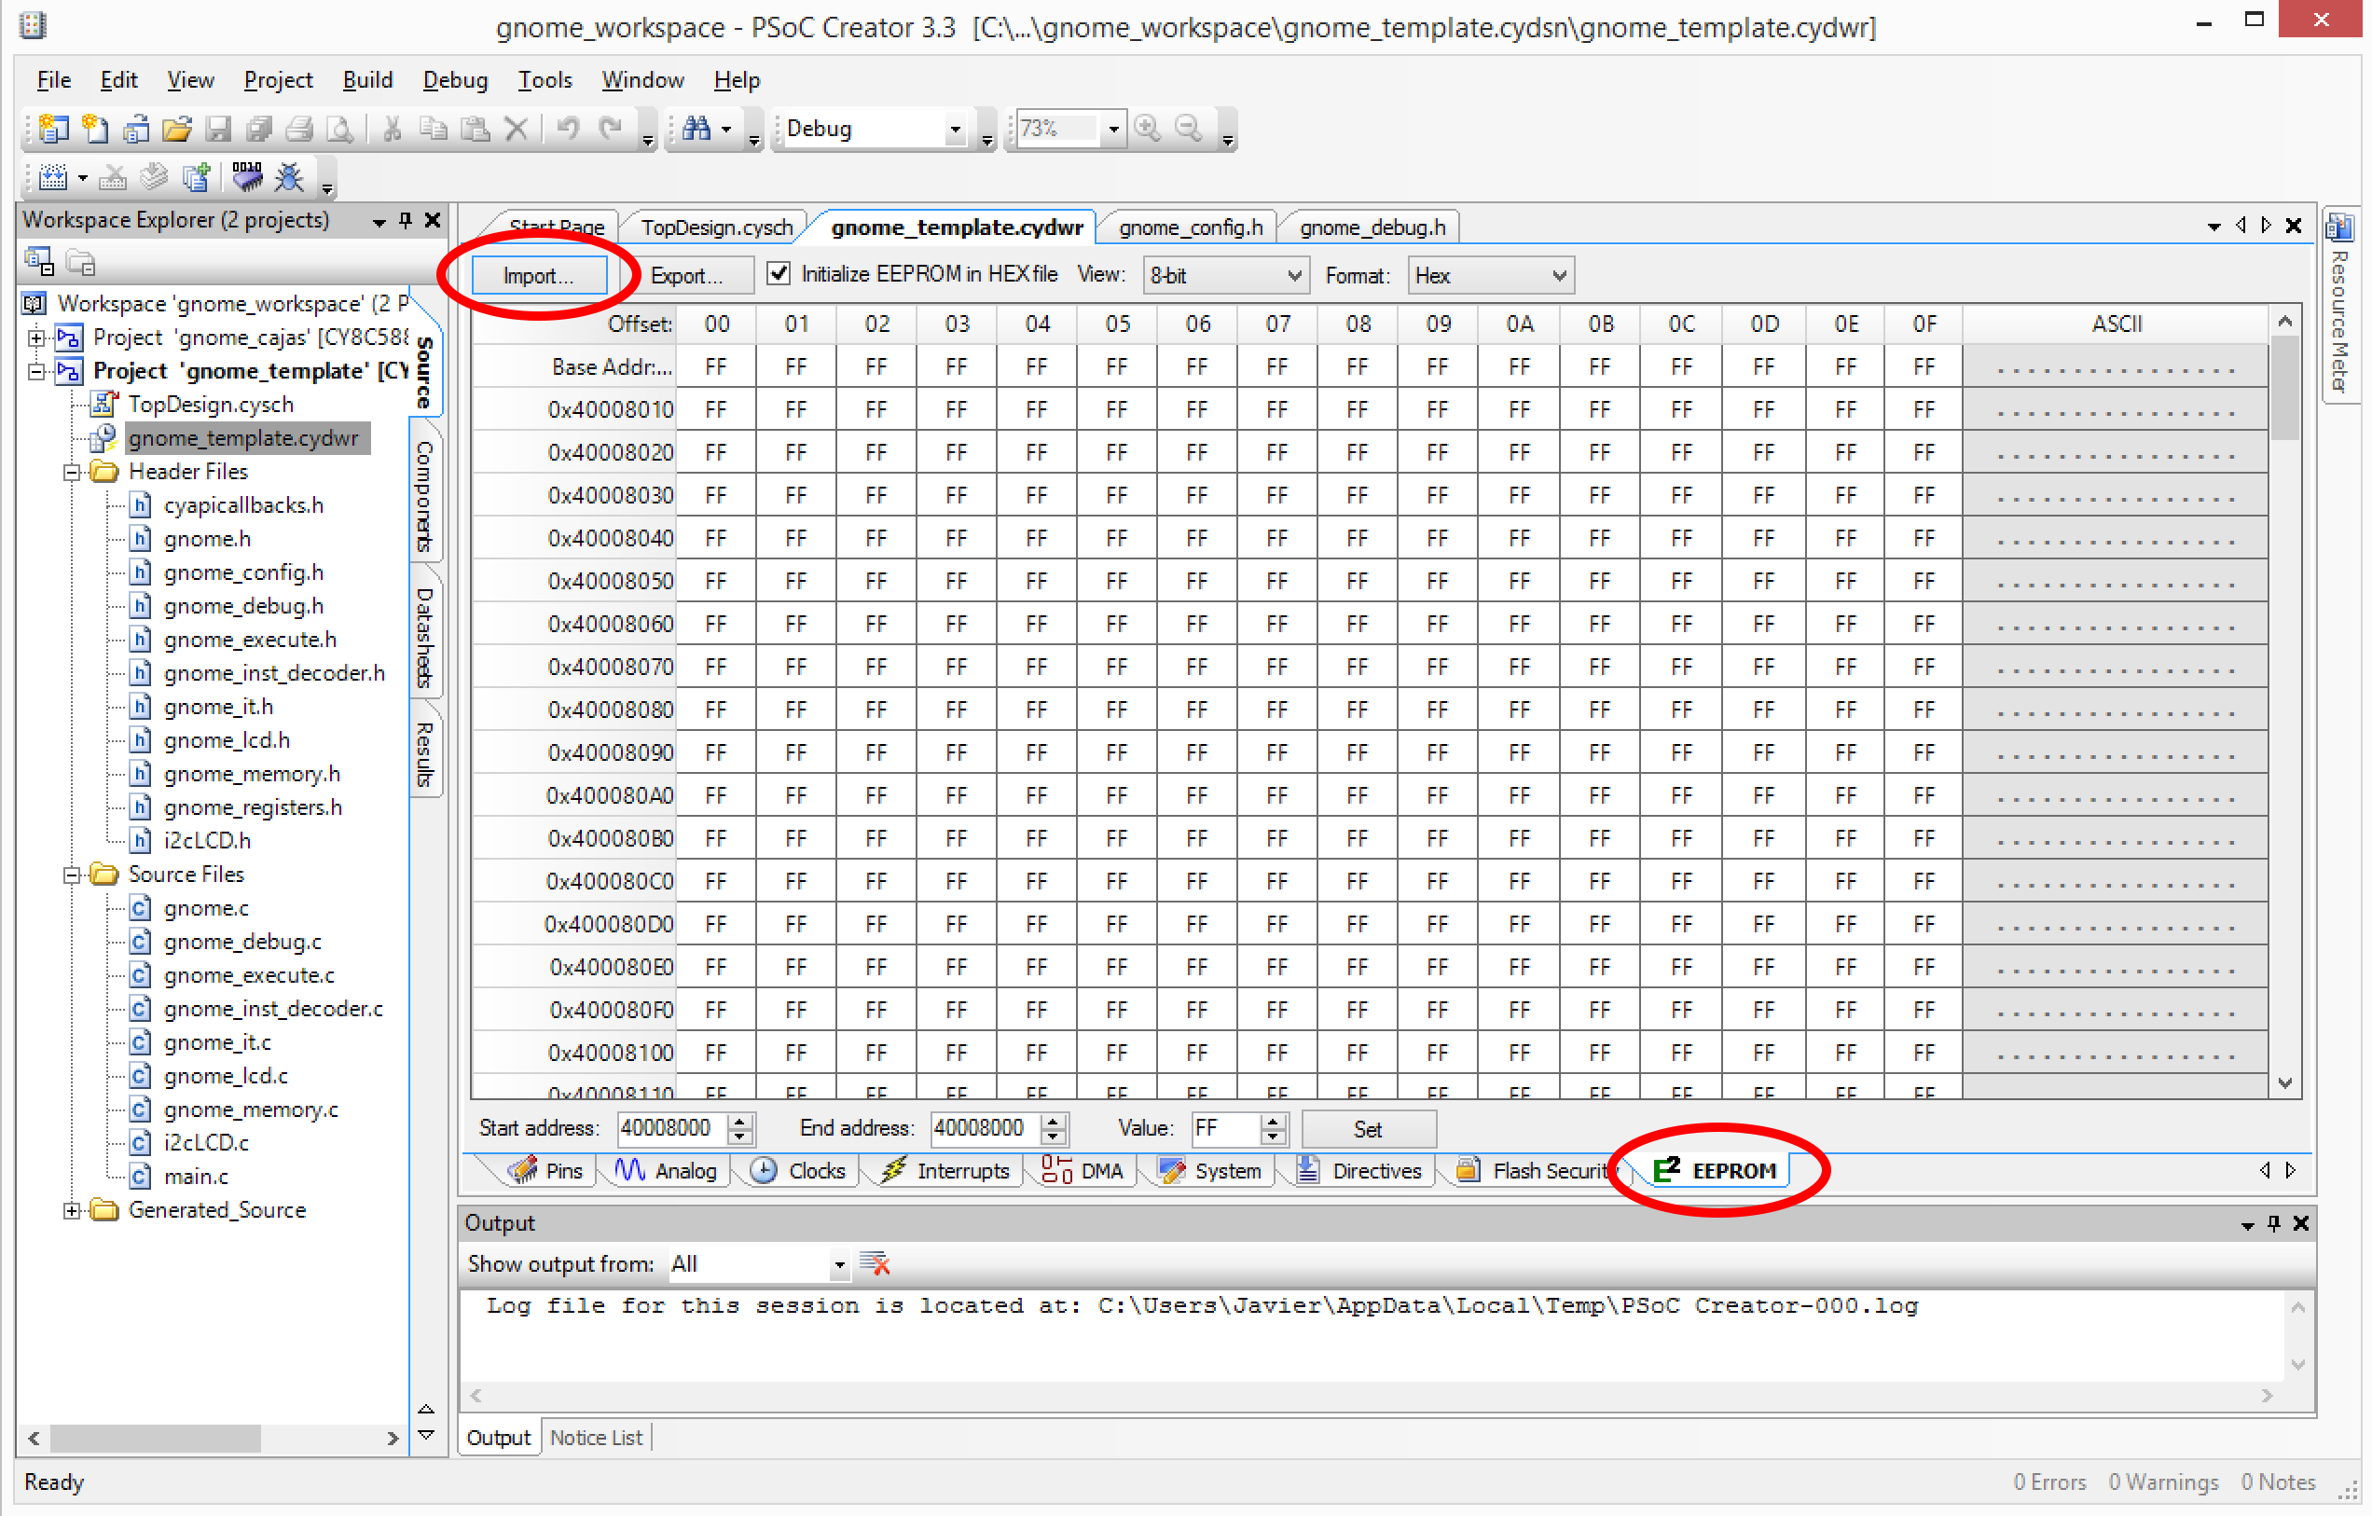Click the New Project toolbar icon
The image size is (2372, 1516).
[x=53, y=129]
